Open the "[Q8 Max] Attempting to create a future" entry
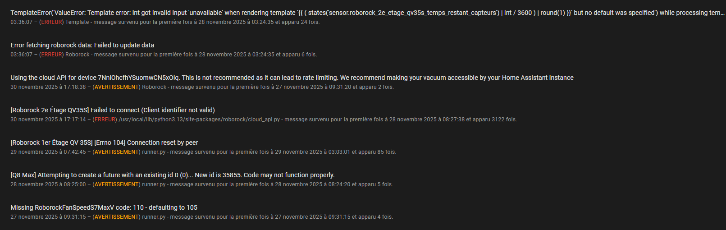The image size is (726, 230). (x=172, y=175)
